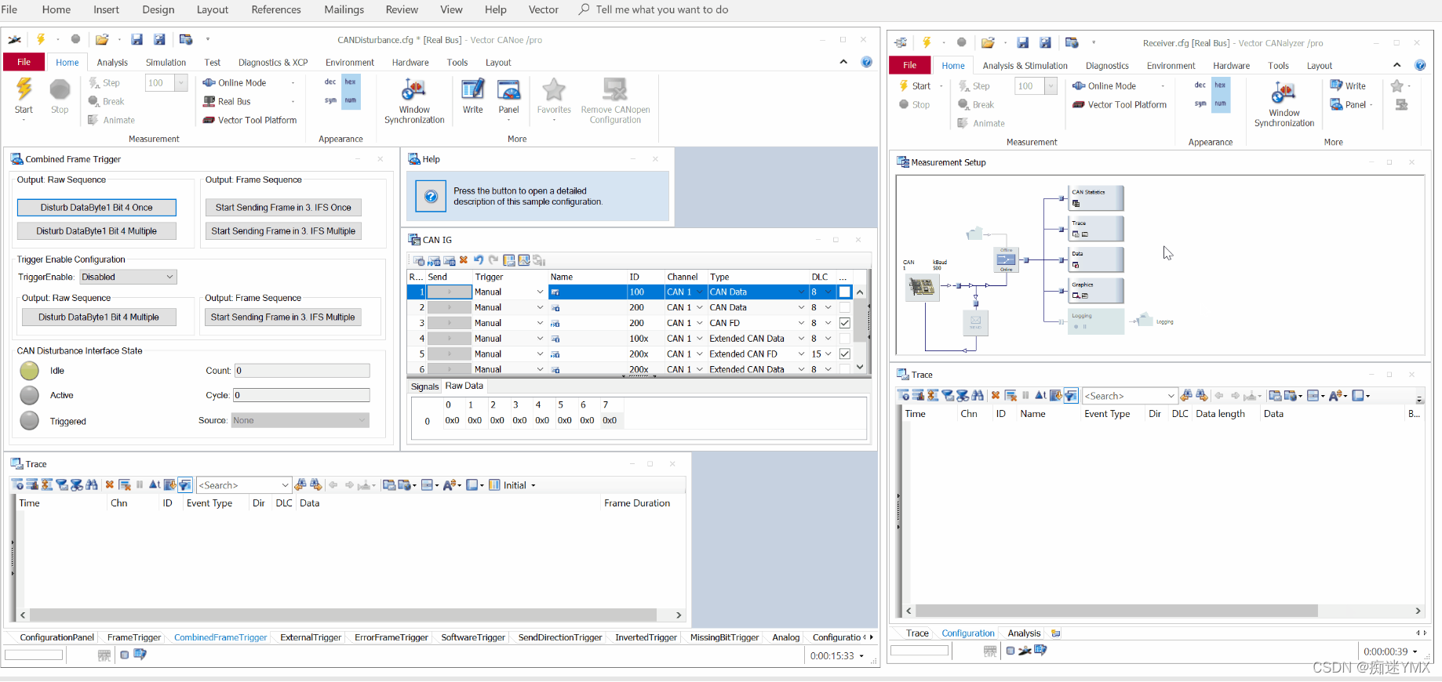Image resolution: width=1442 pixels, height=682 pixels.
Task: Start measurement in CANalyzer window
Action: tap(916, 86)
